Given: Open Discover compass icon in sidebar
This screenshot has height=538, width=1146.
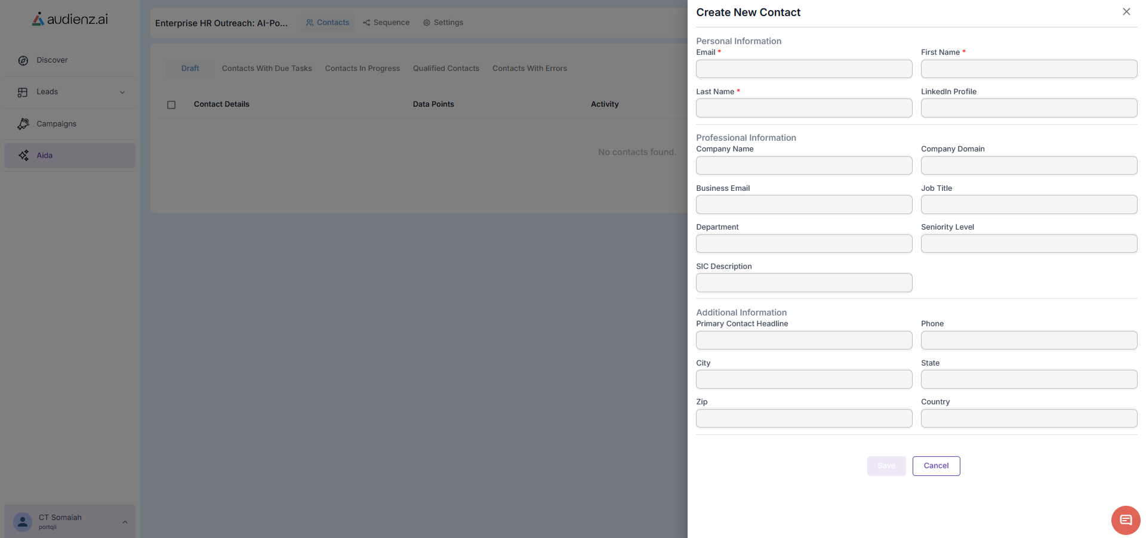Looking at the screenshot, I should click(23, 60).
